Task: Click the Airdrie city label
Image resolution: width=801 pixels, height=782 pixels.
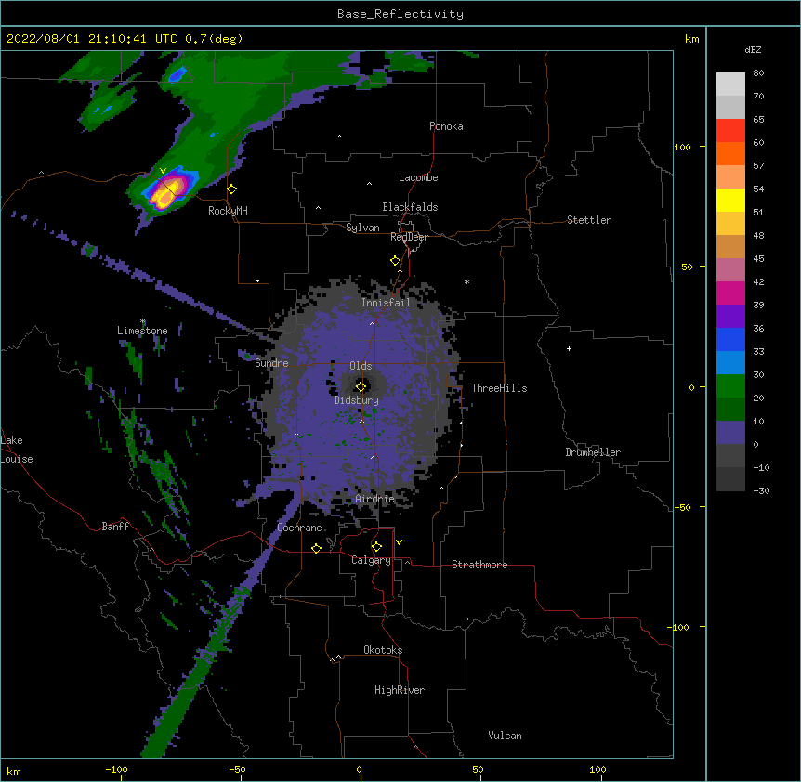Action: [375, 499]
